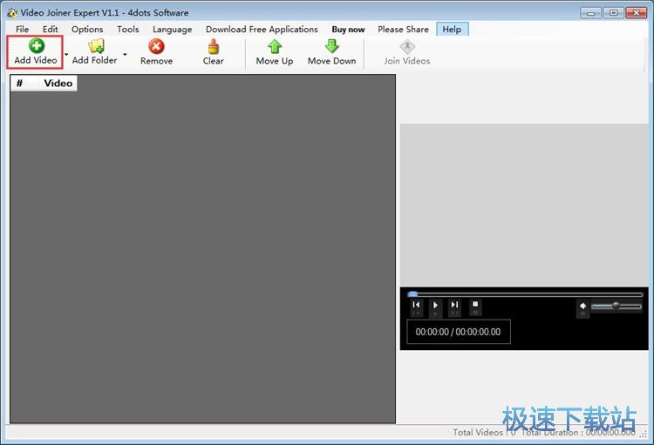Image resolution: width=654 pixels, height=445 pixels.
Task: Skip to previous frame button
Action: click(416, 306)
